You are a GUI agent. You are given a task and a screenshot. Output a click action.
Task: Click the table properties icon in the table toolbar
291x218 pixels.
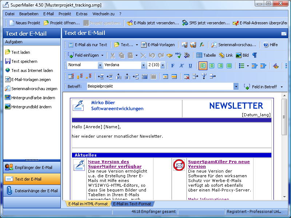click(71, 76)
